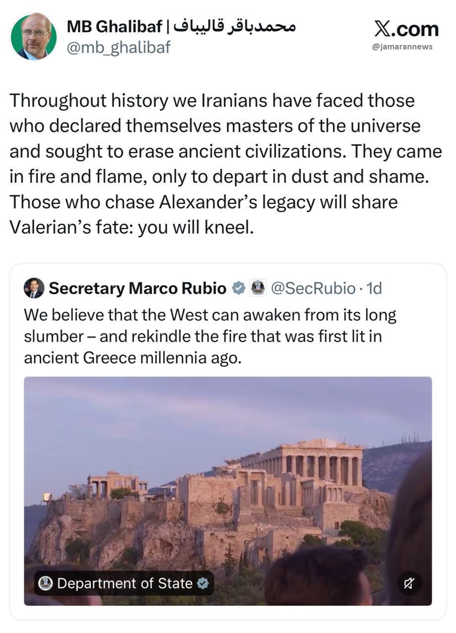Image resolution: width=456 pixels, height=633 pixels.
Task: Click the Department of State video label
Action: coord(124,584)
